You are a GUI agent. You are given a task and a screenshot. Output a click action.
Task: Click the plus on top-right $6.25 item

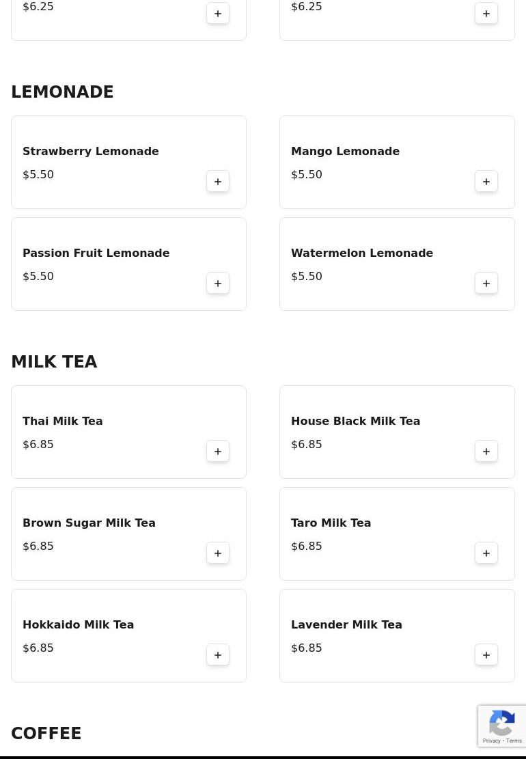coord(486,14)
